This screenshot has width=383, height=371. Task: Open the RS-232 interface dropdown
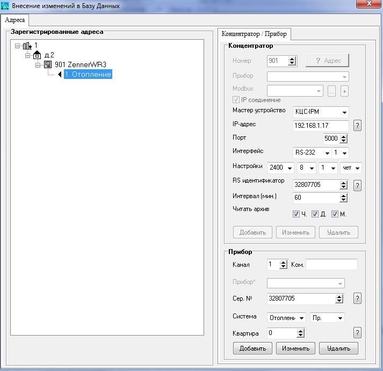(x=327, y=153)
